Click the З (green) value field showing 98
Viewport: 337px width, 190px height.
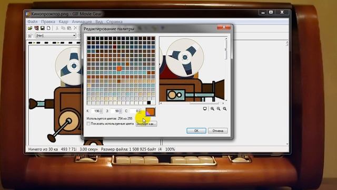[x=115, y=111]
